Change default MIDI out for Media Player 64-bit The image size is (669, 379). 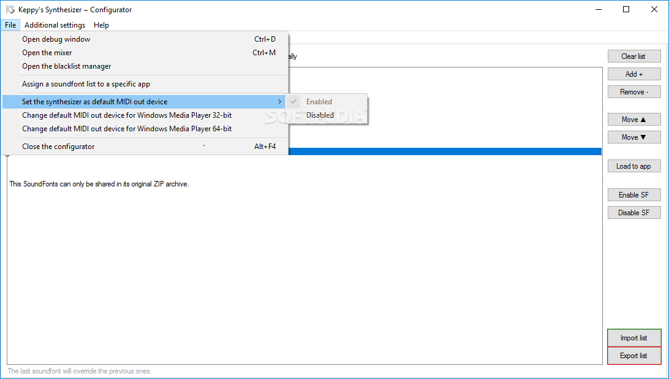click(x=145, y=129)
